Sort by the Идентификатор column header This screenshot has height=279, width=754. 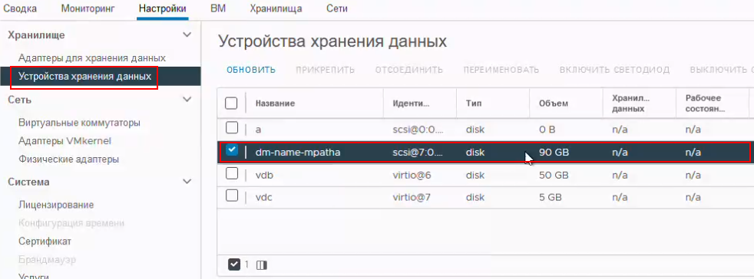(x=411, y=103)
